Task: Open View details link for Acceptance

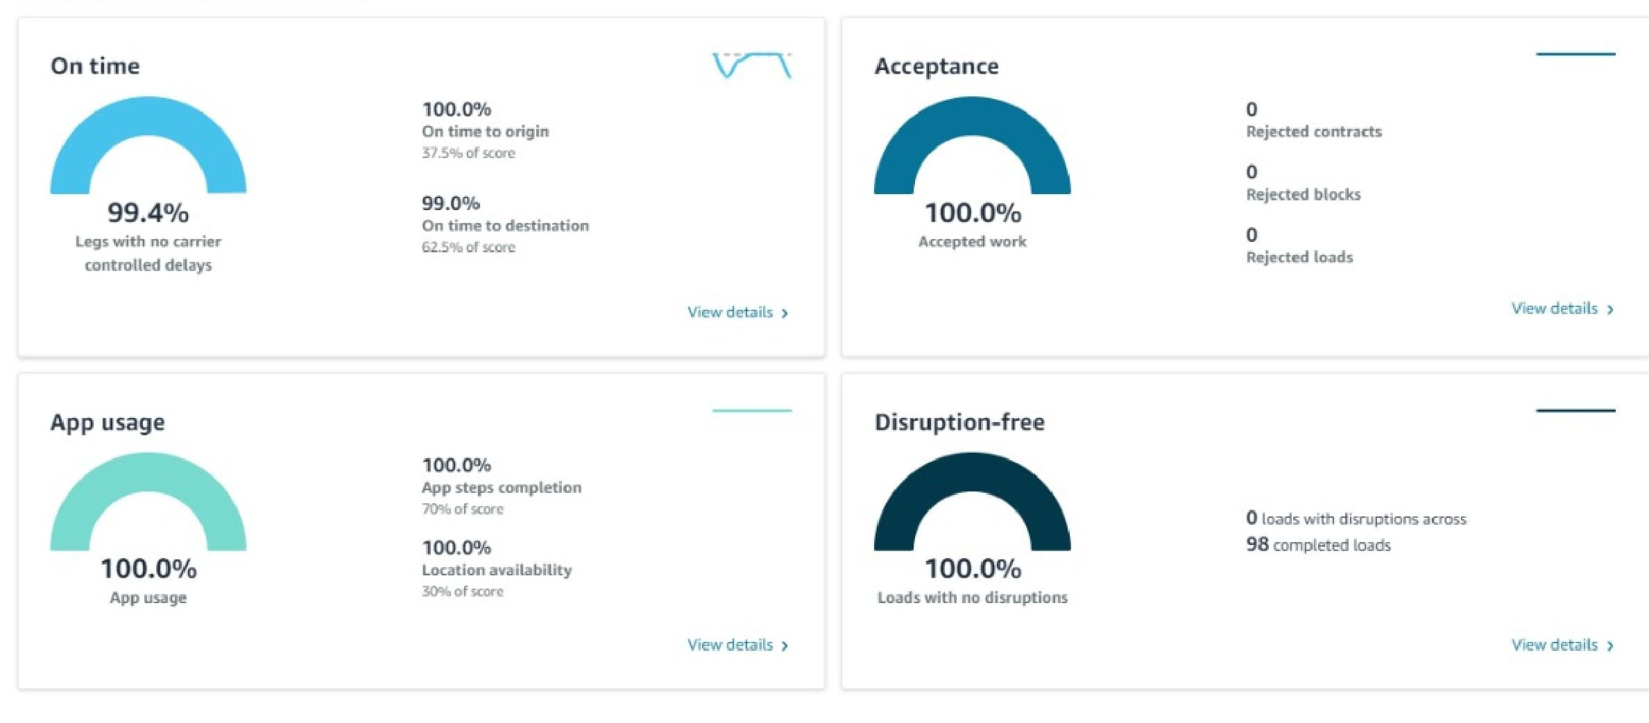Action: (x=1554, y=308)
